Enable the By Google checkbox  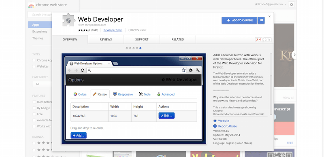pos(34,108)
